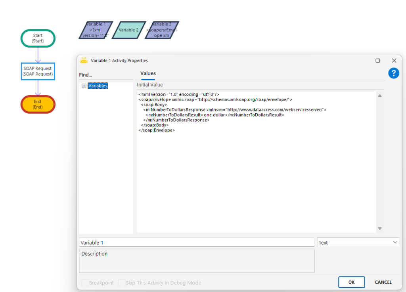Click the blue help question mark icon
Image resolution: width=406 pixels, height=292 pixels.
[393, 73]
